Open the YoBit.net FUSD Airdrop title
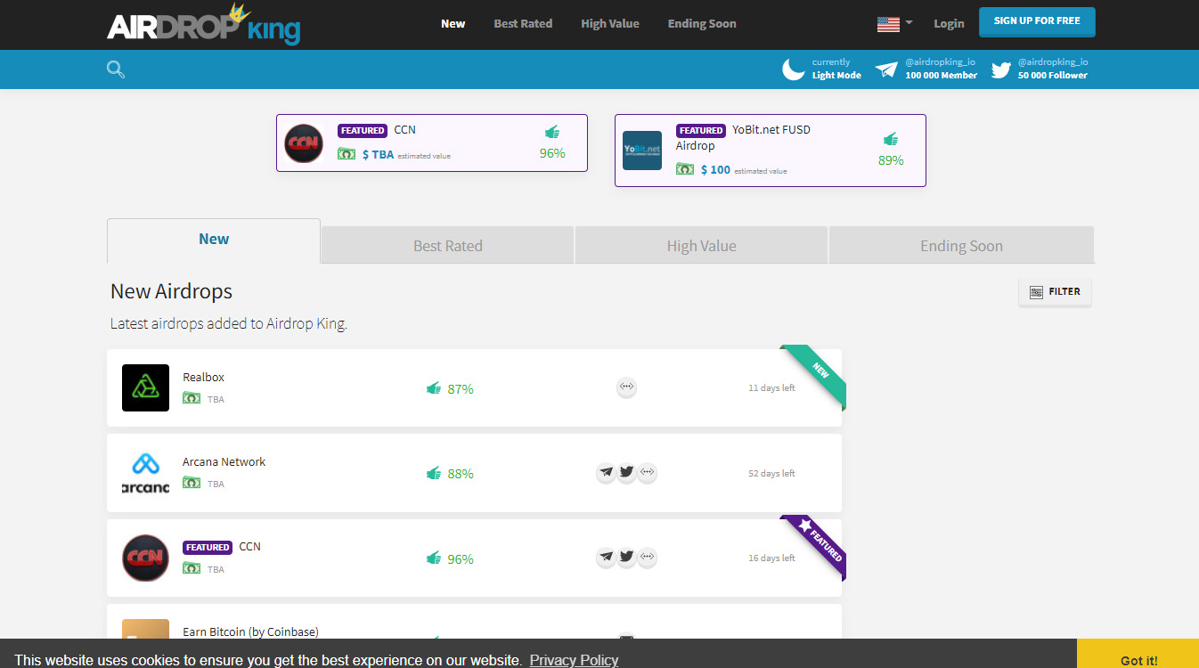This screenshot has width=1199, height=668. point(743,138)
